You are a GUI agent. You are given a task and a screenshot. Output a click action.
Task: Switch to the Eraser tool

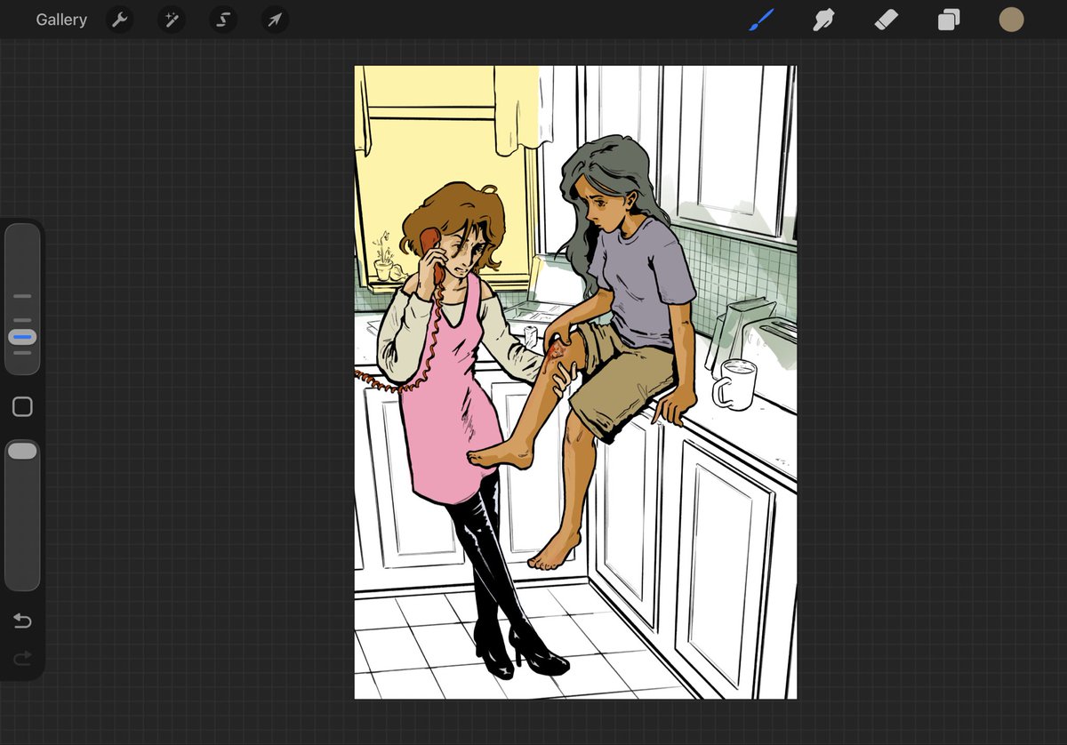click(886, 20)
